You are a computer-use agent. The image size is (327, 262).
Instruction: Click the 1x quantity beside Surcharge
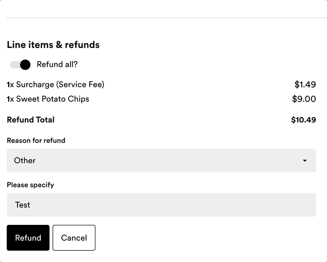10,85
